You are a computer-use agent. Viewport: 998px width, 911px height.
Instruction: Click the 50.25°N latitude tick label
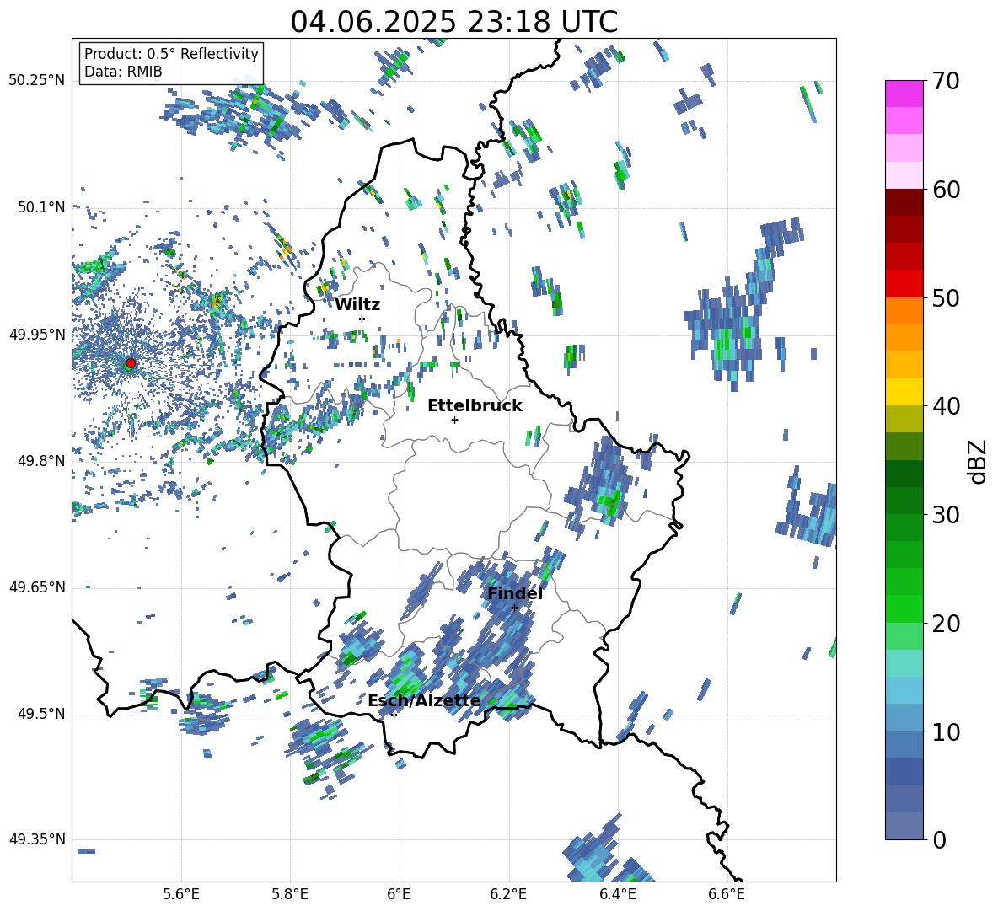click(37, 81)
